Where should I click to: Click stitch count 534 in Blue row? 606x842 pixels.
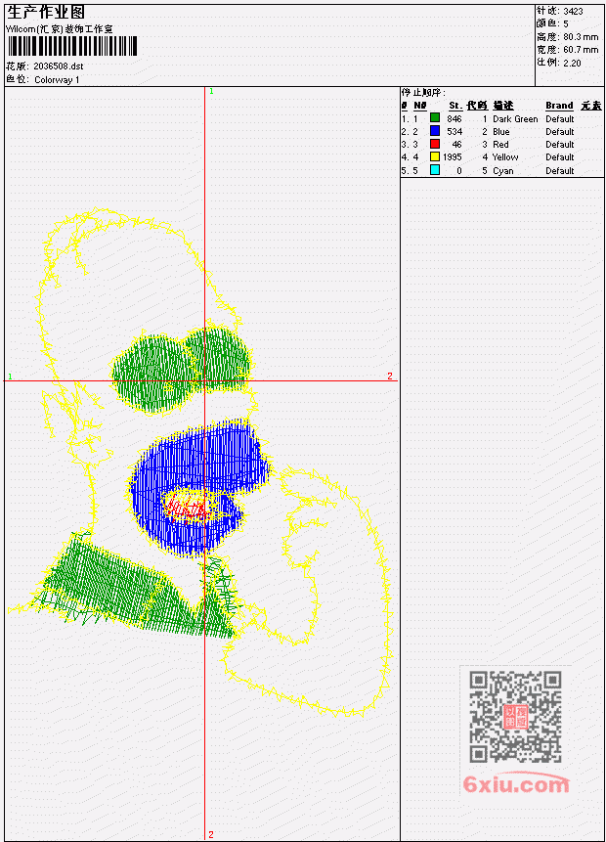(x=454, y=132)
